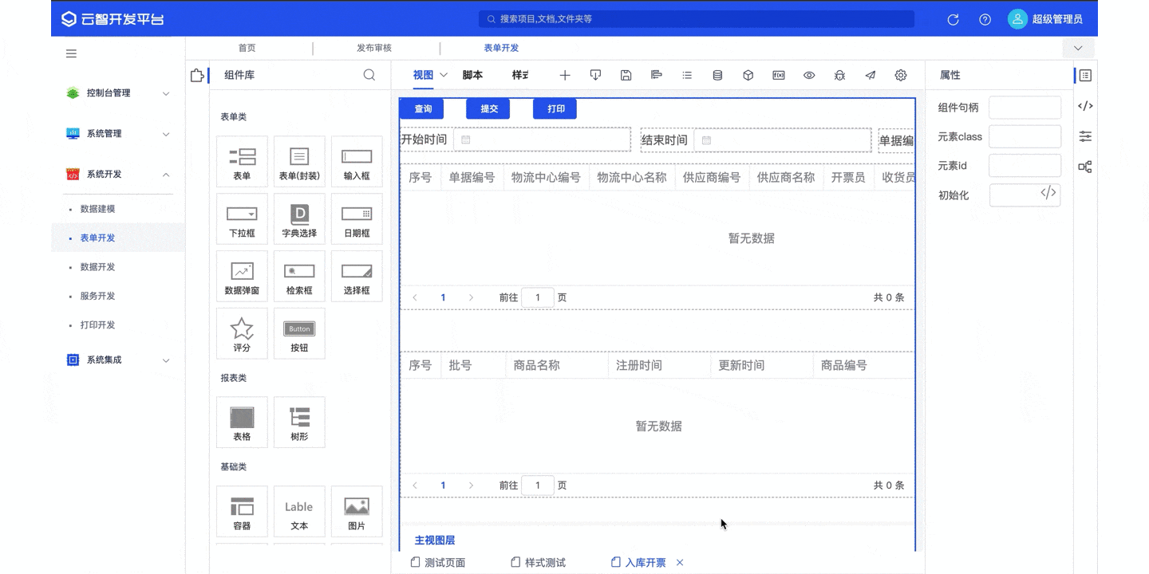This screenshot has width=1149, height=574.
Task: Open the help question-mark icon
Action: tap(985, 19)
